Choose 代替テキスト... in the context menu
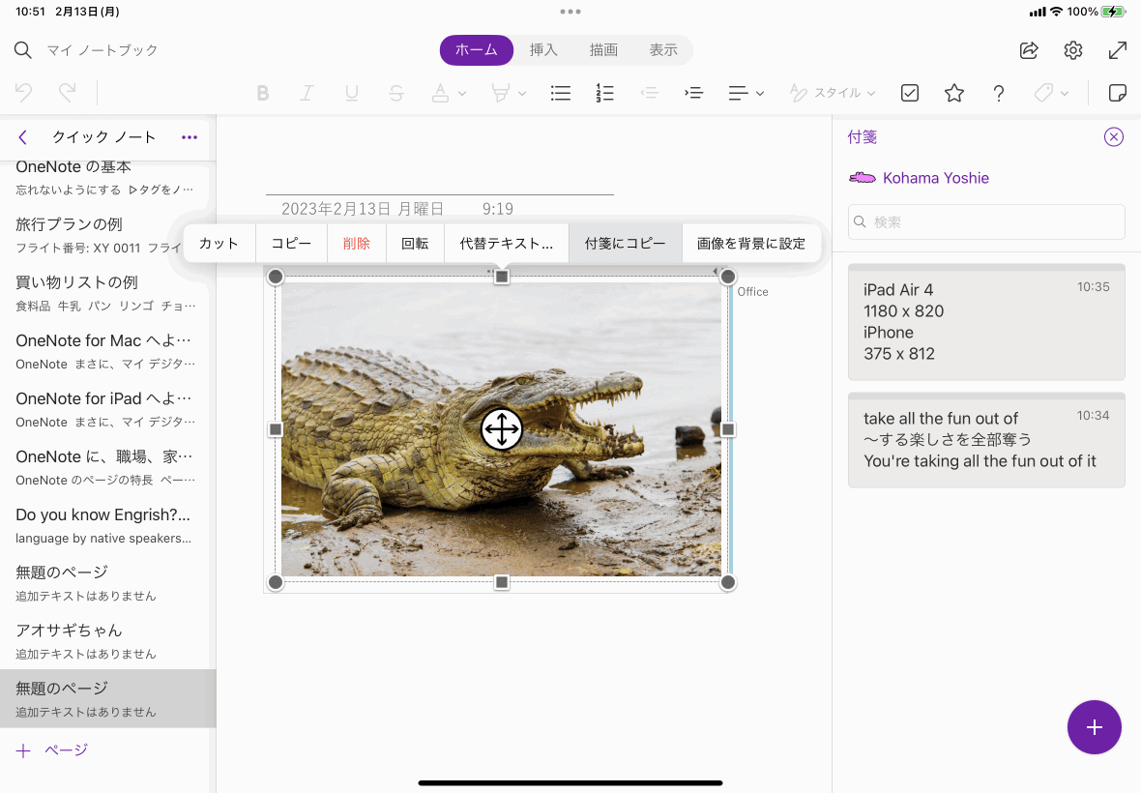Viewport: 1141px width, 793px height. coord(507,244)
